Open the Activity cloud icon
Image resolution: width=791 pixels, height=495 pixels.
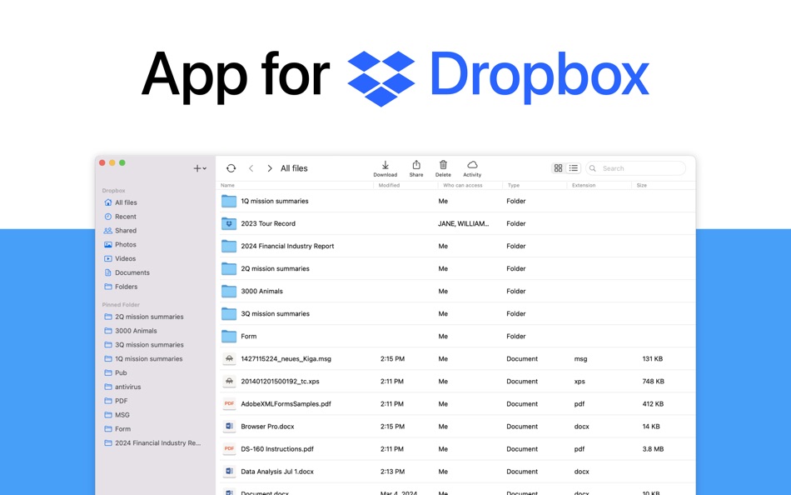tap(472, 168)
